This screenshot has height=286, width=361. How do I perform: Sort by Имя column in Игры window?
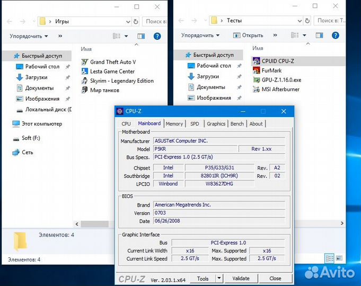click(86, 49)
